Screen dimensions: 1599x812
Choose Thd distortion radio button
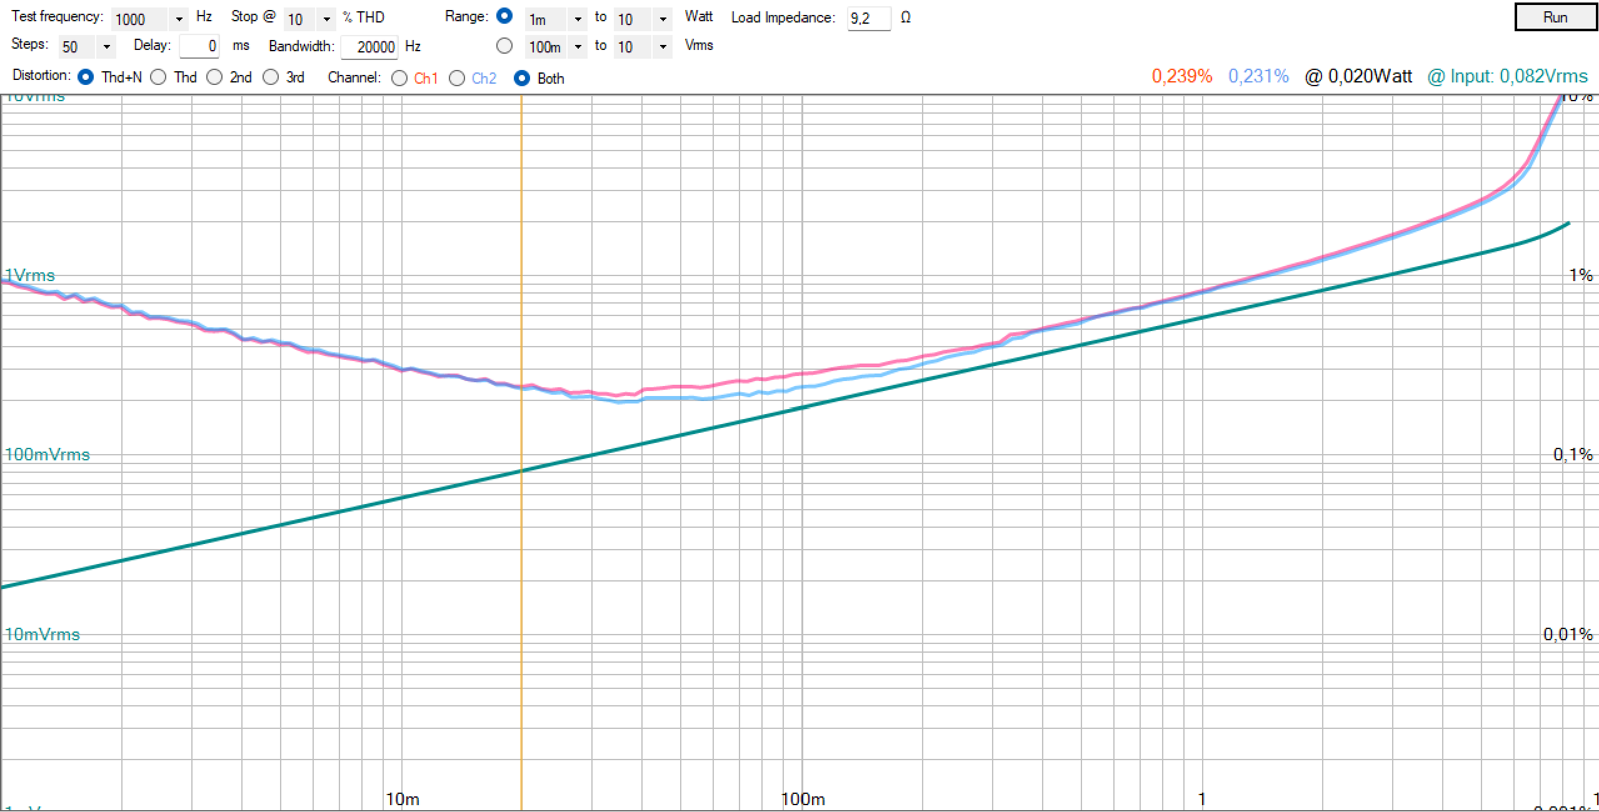pyautogui.click(x=159, y=77)
